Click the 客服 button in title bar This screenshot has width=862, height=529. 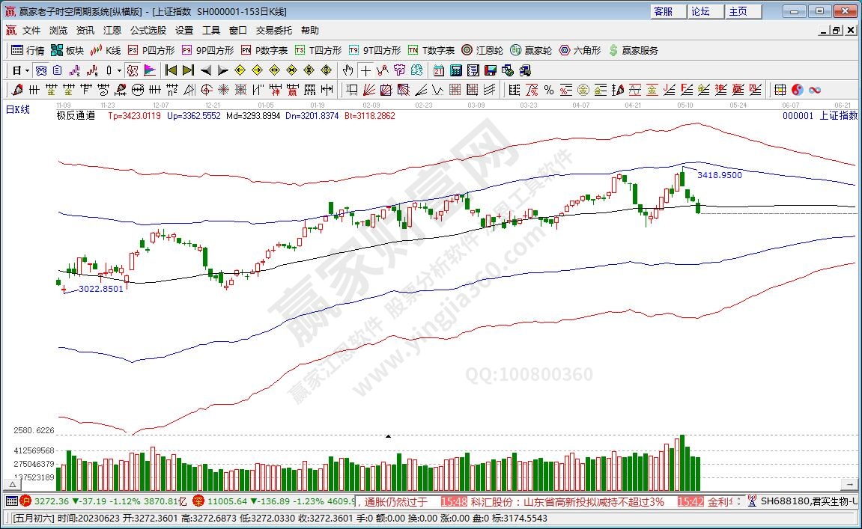click(x=664, y=11)
